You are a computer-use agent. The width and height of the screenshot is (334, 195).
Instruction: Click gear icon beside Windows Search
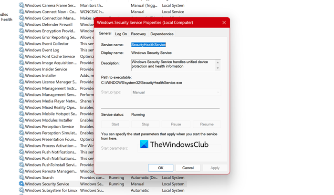click(21, 177)
